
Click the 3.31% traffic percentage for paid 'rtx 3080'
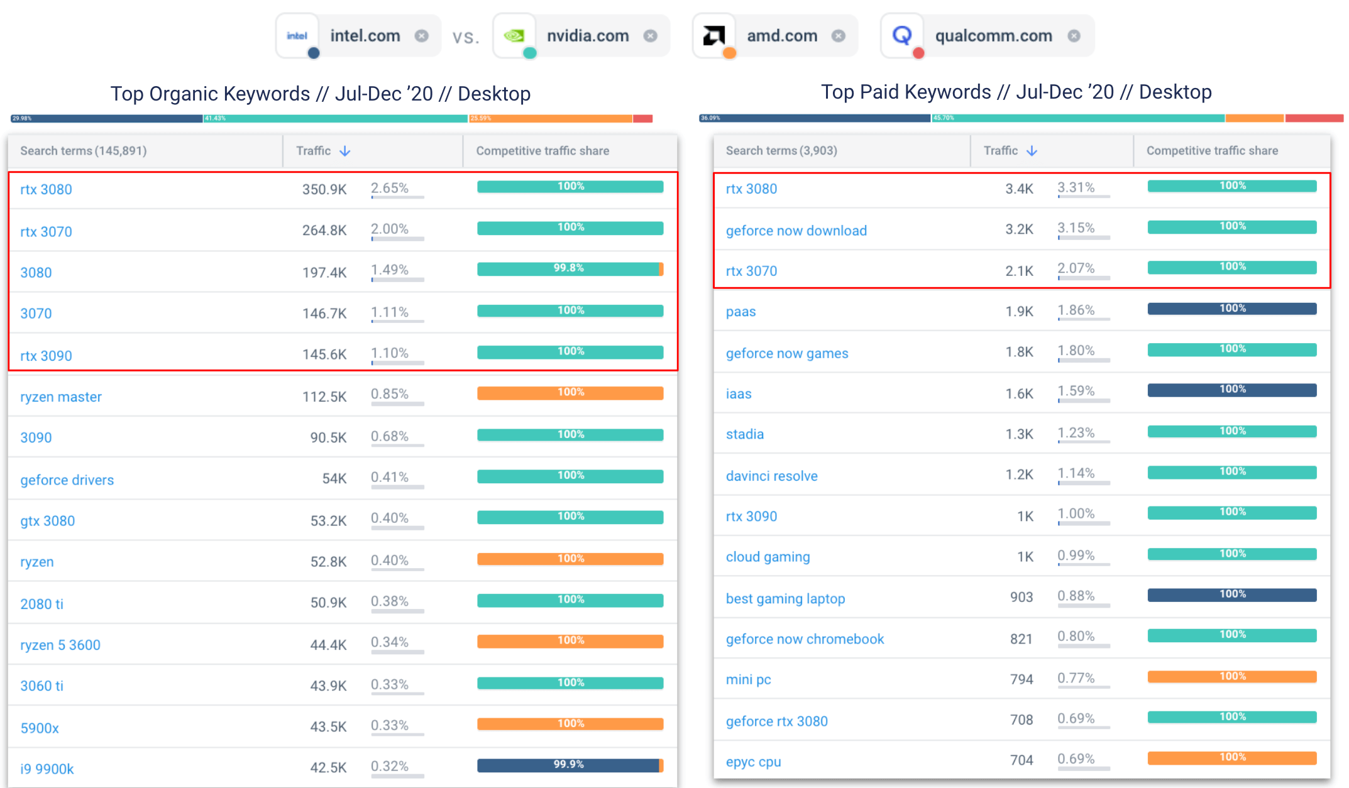tap(1076, 187)
